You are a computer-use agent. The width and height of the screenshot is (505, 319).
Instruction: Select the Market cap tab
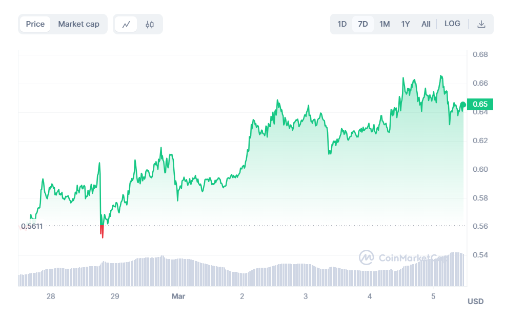click(78, 24)
